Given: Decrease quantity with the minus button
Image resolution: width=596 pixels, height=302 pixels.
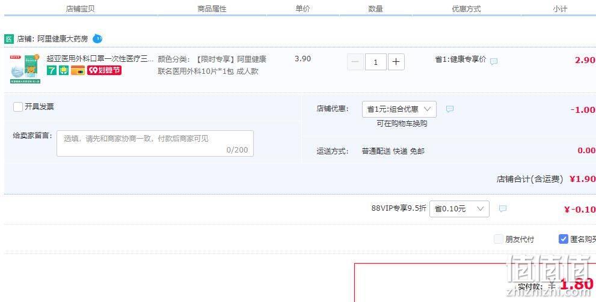Looking at the screenshot, I should (x=355, y=62).
